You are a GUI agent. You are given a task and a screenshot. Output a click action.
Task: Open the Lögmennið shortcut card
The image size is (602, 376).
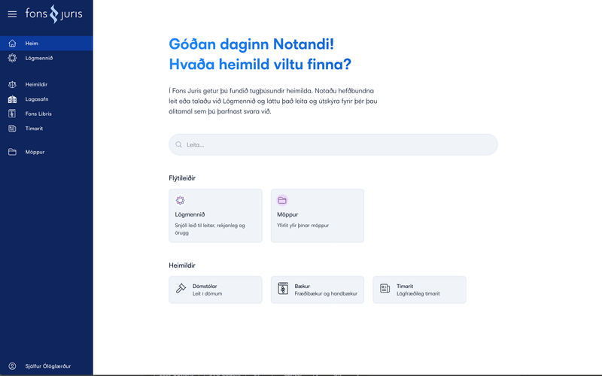215,216
